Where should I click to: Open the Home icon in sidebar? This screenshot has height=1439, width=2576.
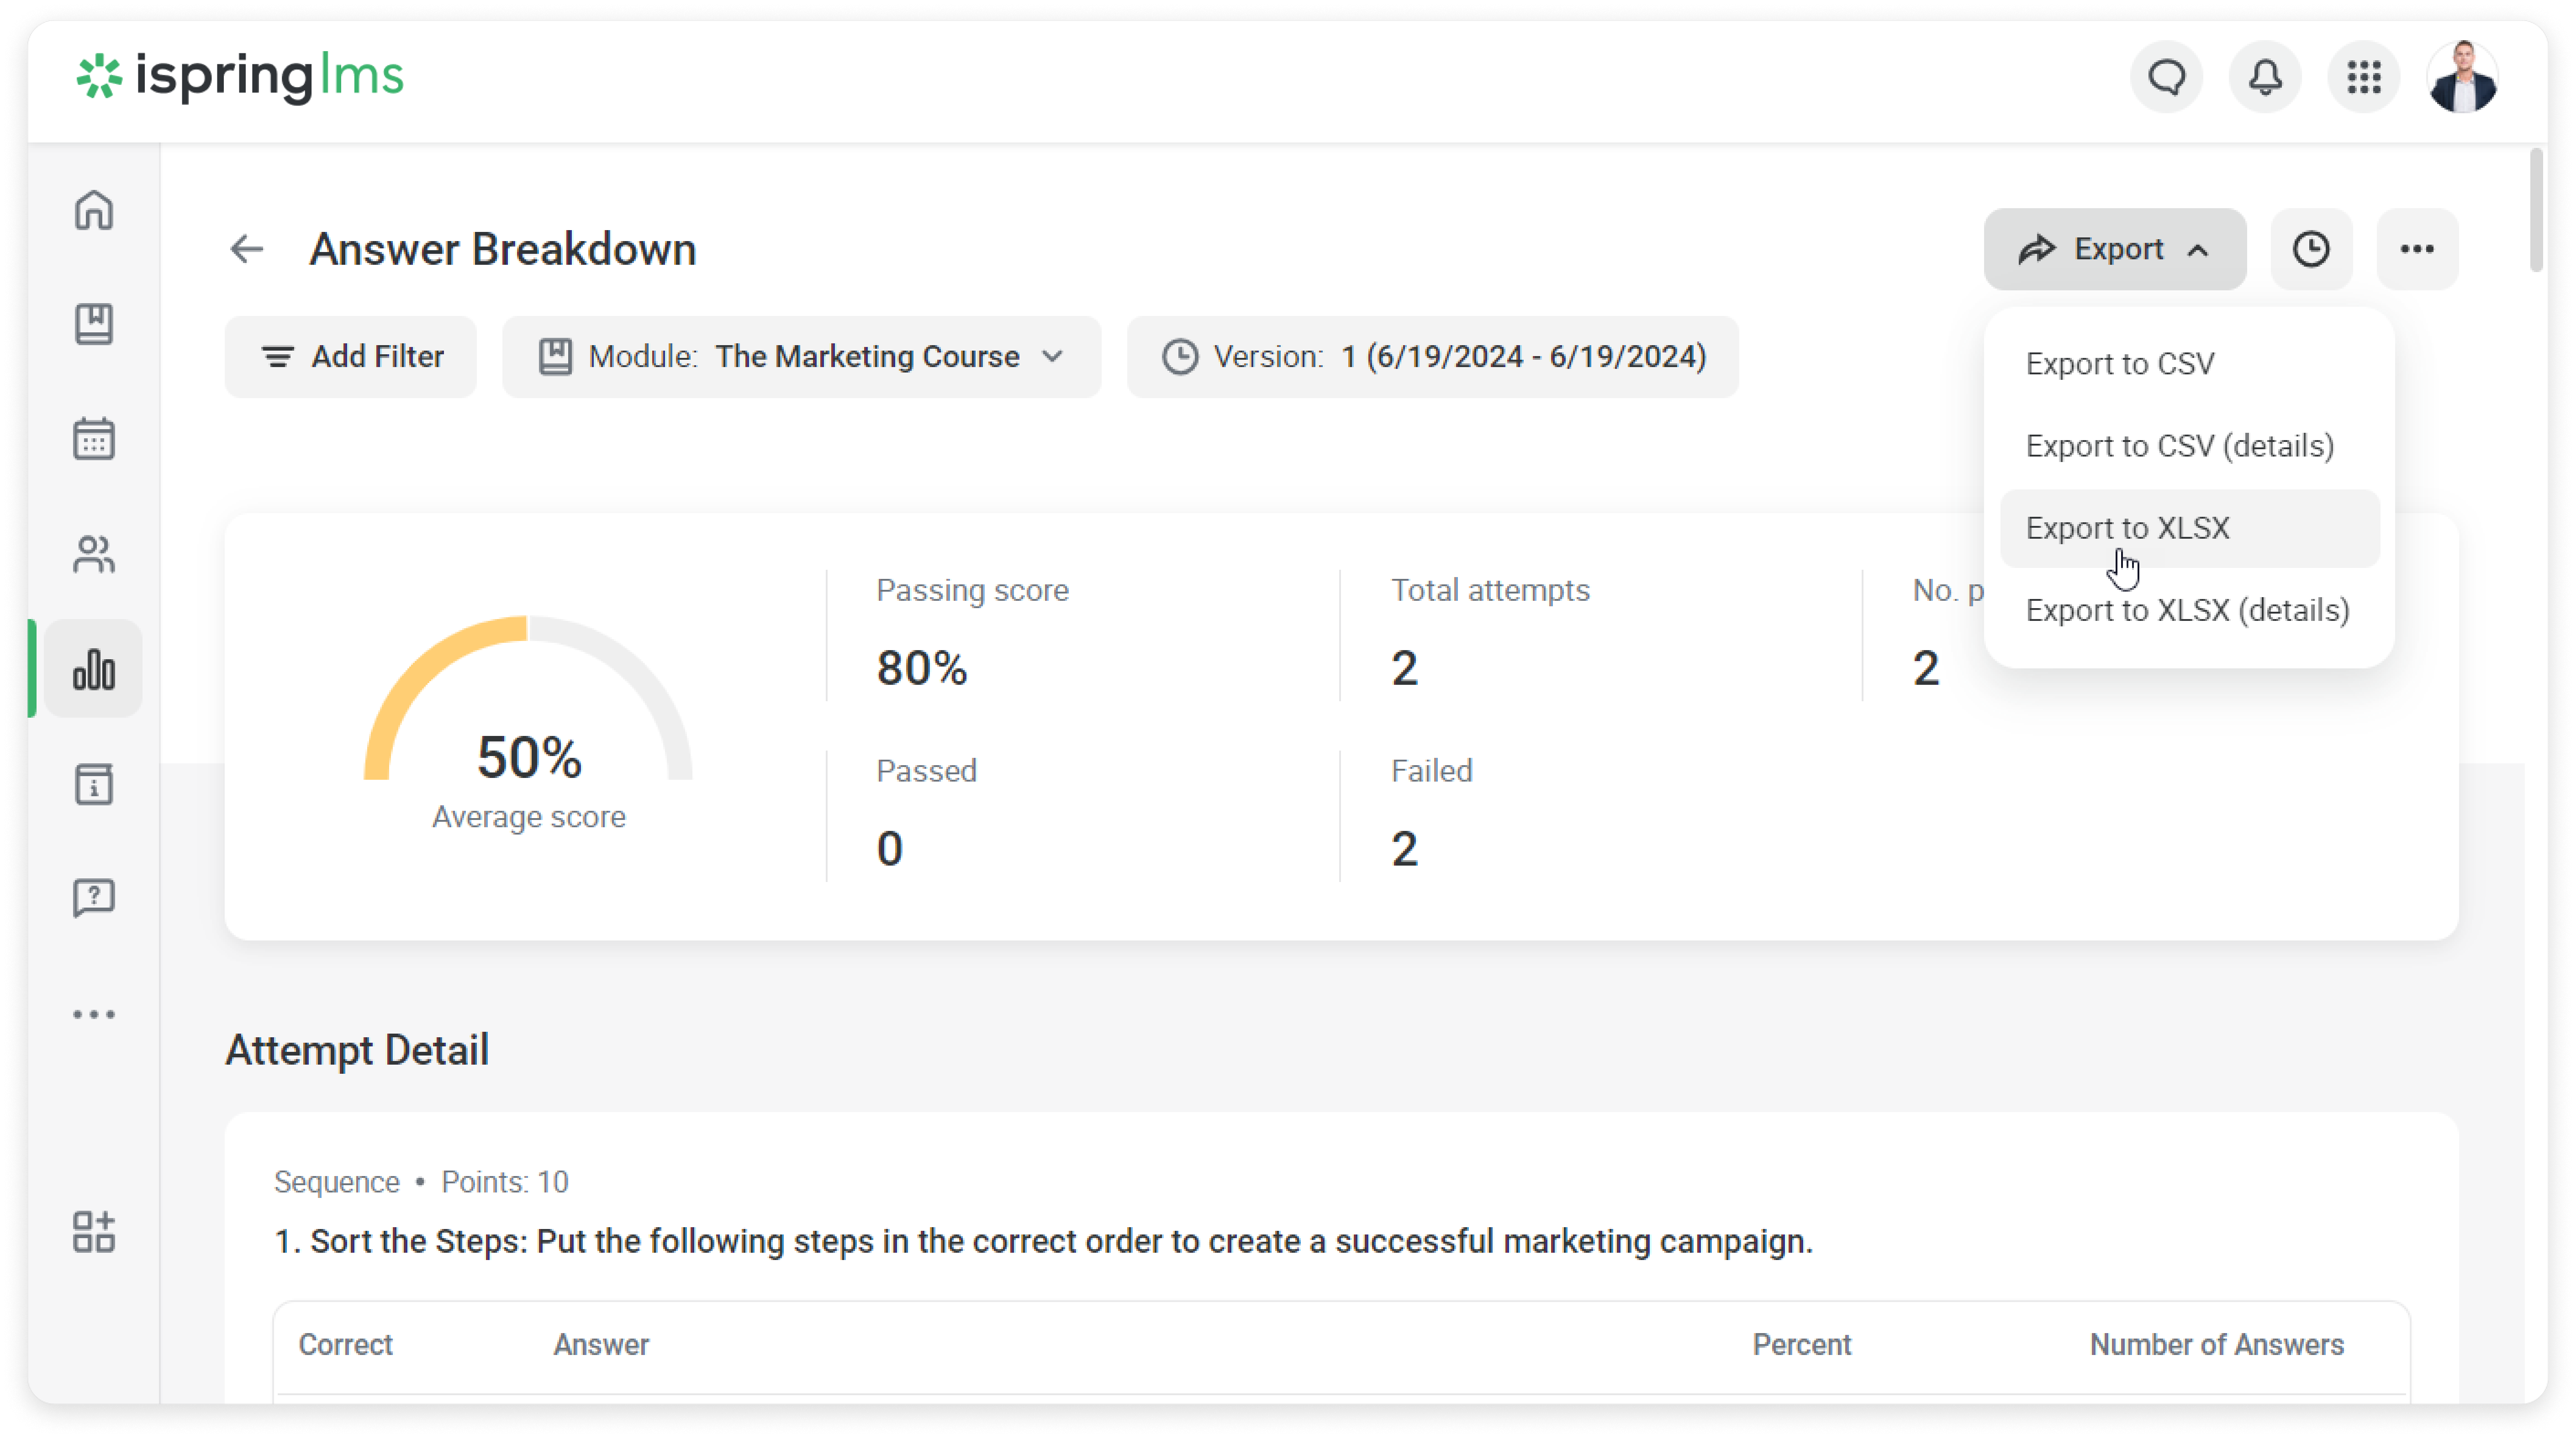[94, 211]
